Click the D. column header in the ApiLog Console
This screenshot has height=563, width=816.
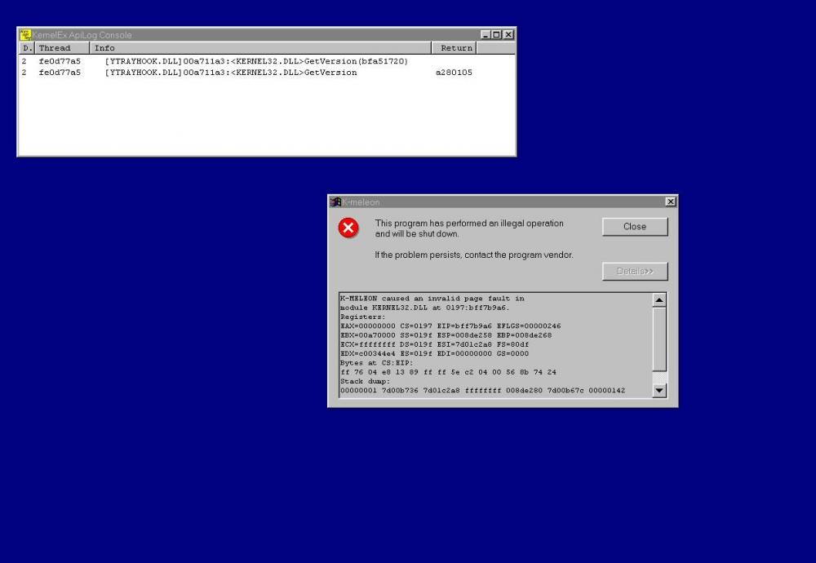point(27,48)
